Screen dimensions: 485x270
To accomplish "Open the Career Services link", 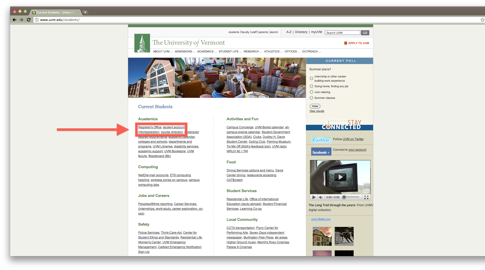I will (x=185, y=204).
